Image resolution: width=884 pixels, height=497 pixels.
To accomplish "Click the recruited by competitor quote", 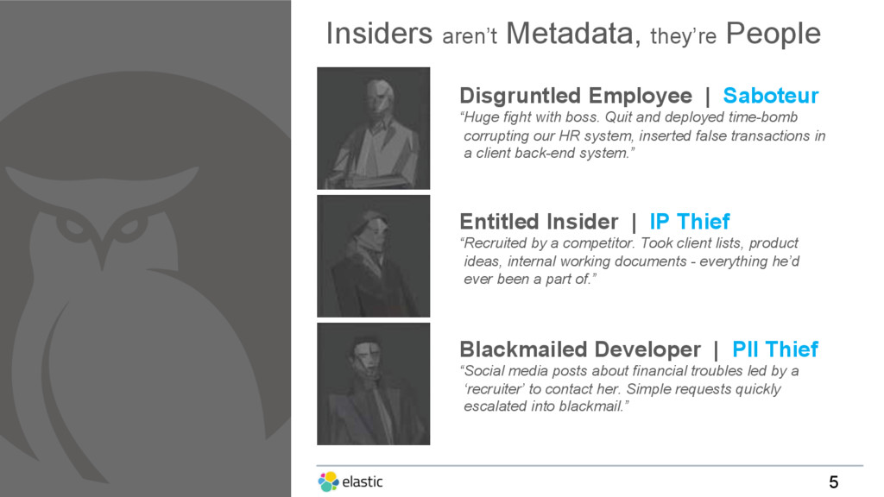I will pyautogui.click(x=629, y=261).
